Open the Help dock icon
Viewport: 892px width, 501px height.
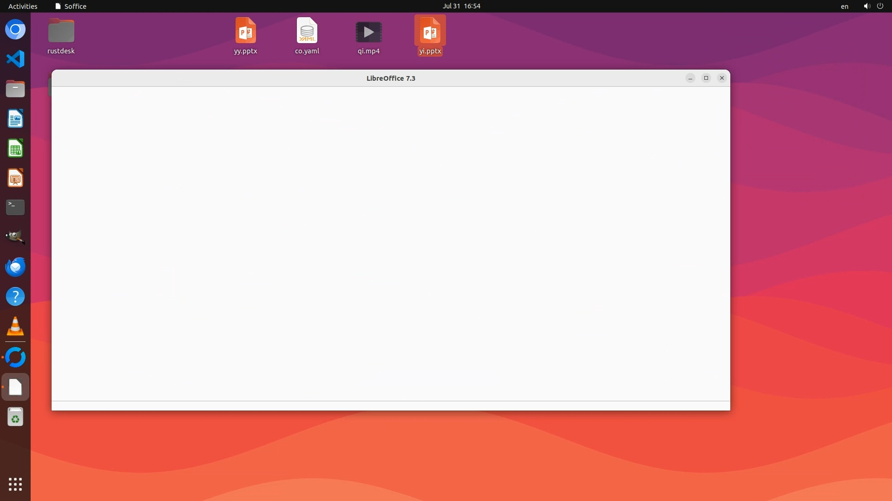click(15, 296)
